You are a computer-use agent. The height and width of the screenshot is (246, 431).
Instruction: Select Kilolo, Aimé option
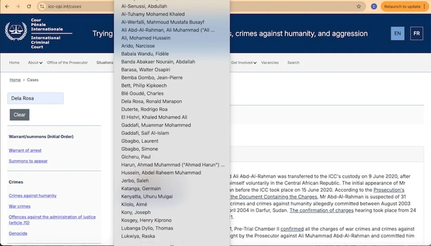click(x=172, y=204)
